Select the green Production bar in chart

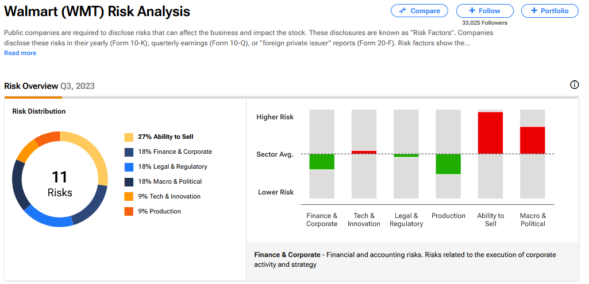(448, 164)
